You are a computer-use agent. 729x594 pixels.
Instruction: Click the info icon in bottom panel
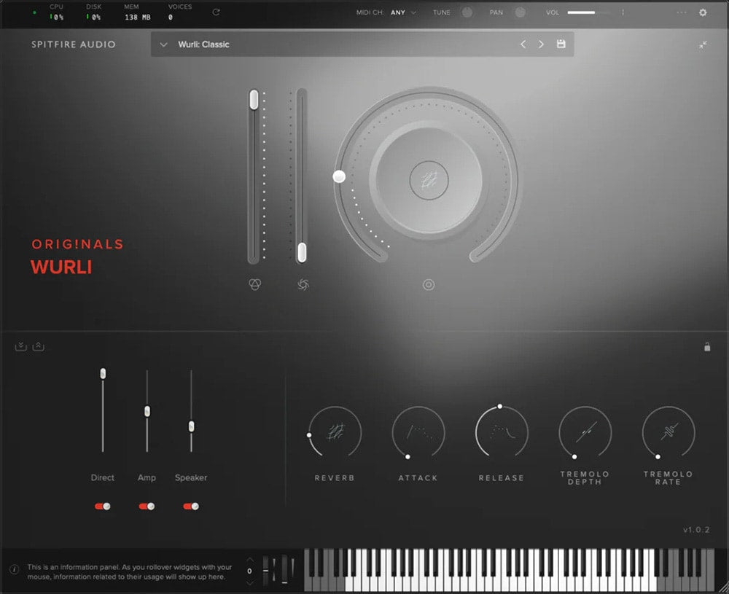tap(14, 570)
